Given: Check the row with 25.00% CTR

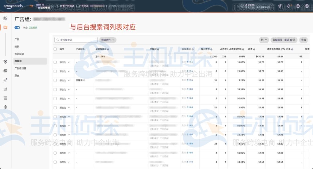Looking at the screenshot, I should click(x=55, y=71).
